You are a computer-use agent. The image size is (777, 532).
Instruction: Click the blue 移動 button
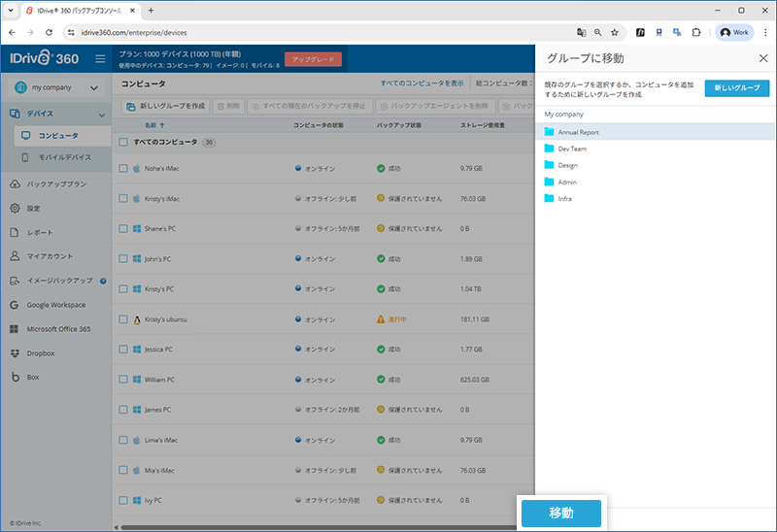[x=561, y=514]
